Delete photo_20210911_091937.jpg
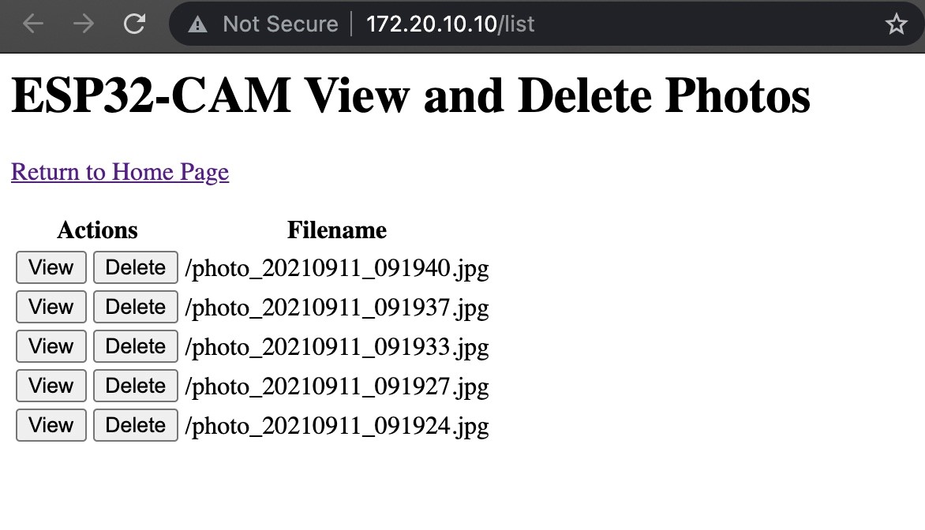Image resolution: width=925 pixels, height=530 pixels. [x=135, y=308]
